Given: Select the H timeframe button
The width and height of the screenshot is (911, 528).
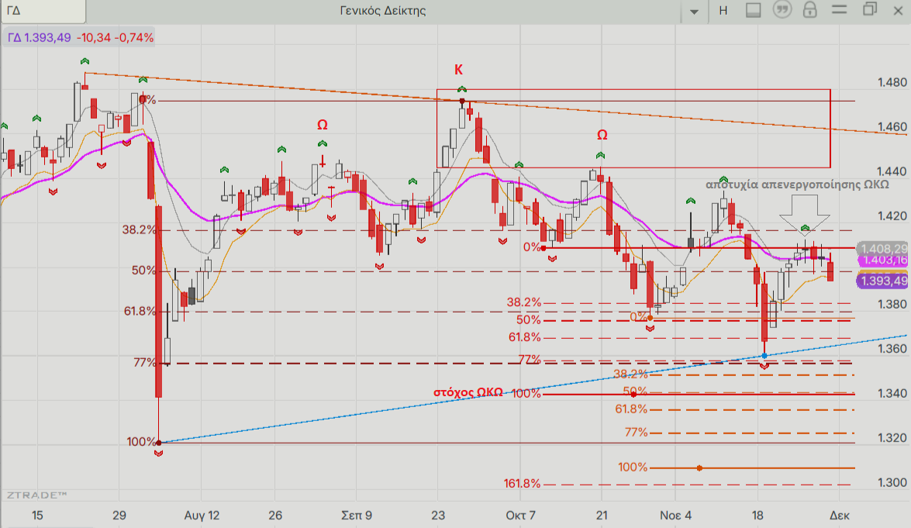Looking at the screenshot, I should click(x=723, y=10).
